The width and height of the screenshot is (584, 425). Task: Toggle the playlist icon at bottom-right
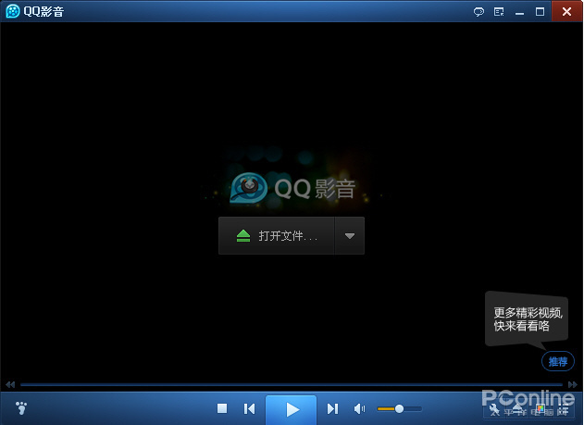click(x=563, y=408)
